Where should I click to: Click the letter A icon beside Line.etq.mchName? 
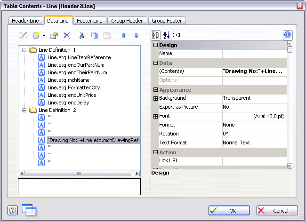click(41, 80)
